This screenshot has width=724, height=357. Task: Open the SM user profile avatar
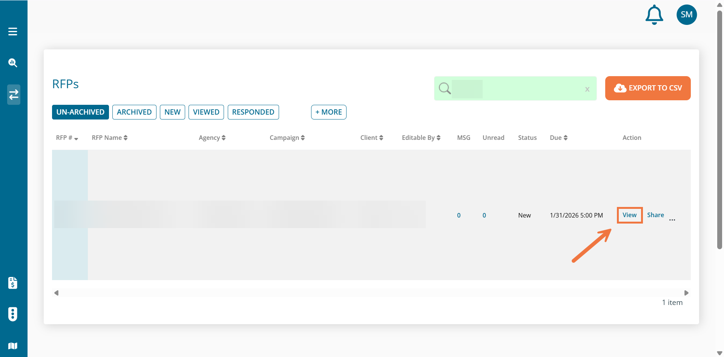[x=686, y=15]
